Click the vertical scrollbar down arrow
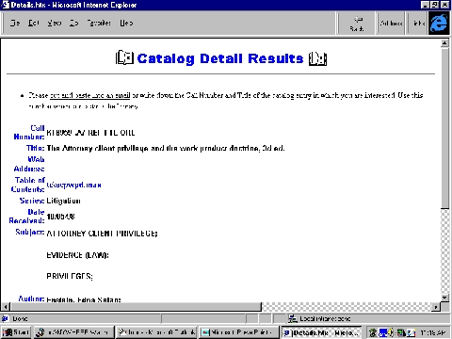The height and width of the screenshot is (339, 452). (444, 298)
